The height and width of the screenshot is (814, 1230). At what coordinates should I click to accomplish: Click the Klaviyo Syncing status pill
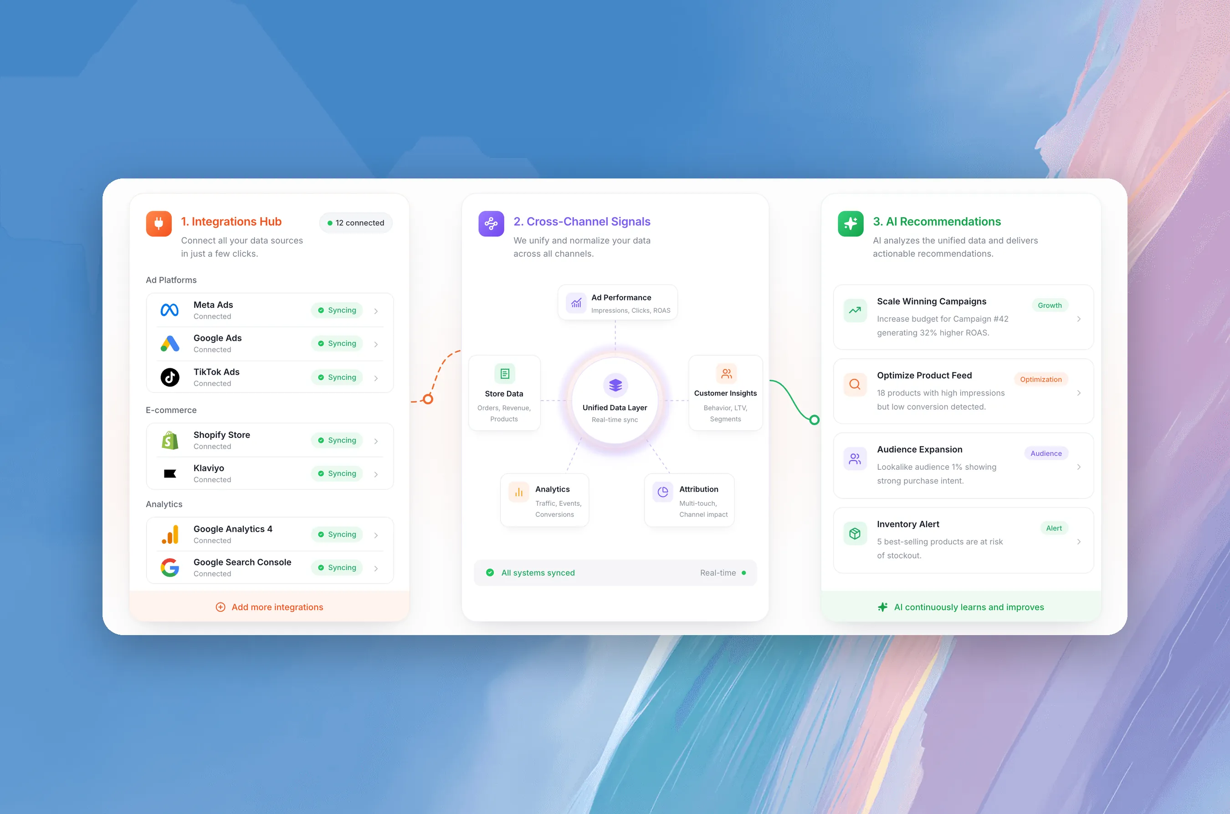337,473
